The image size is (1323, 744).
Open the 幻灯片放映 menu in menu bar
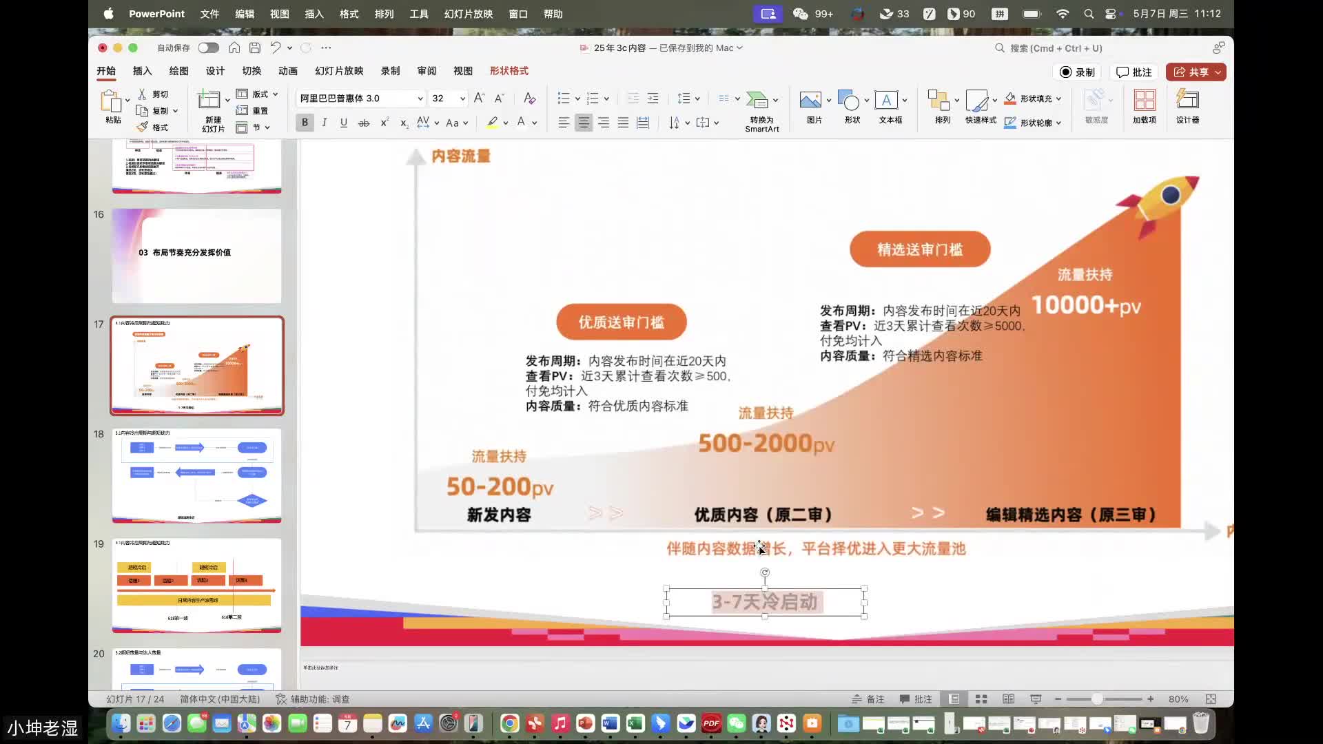[469, 14]
